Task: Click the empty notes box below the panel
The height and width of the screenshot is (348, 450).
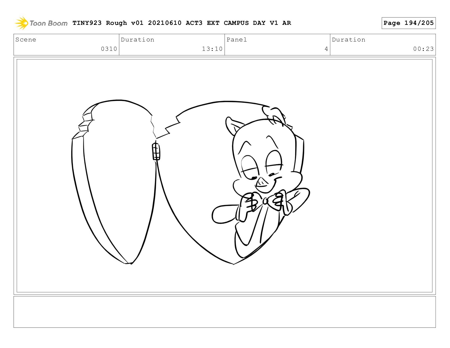Action: pos(224,312)
